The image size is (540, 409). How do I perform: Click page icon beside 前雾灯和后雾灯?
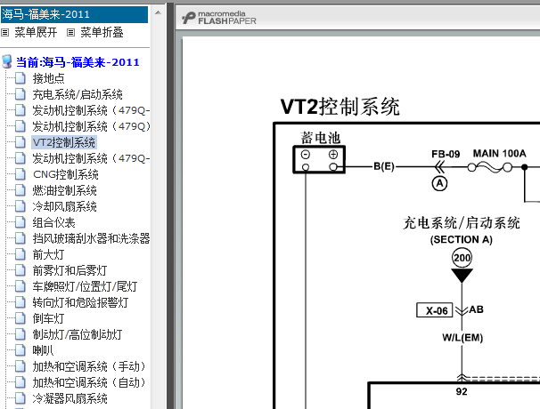pyautogui.click(x=20, y=270)
